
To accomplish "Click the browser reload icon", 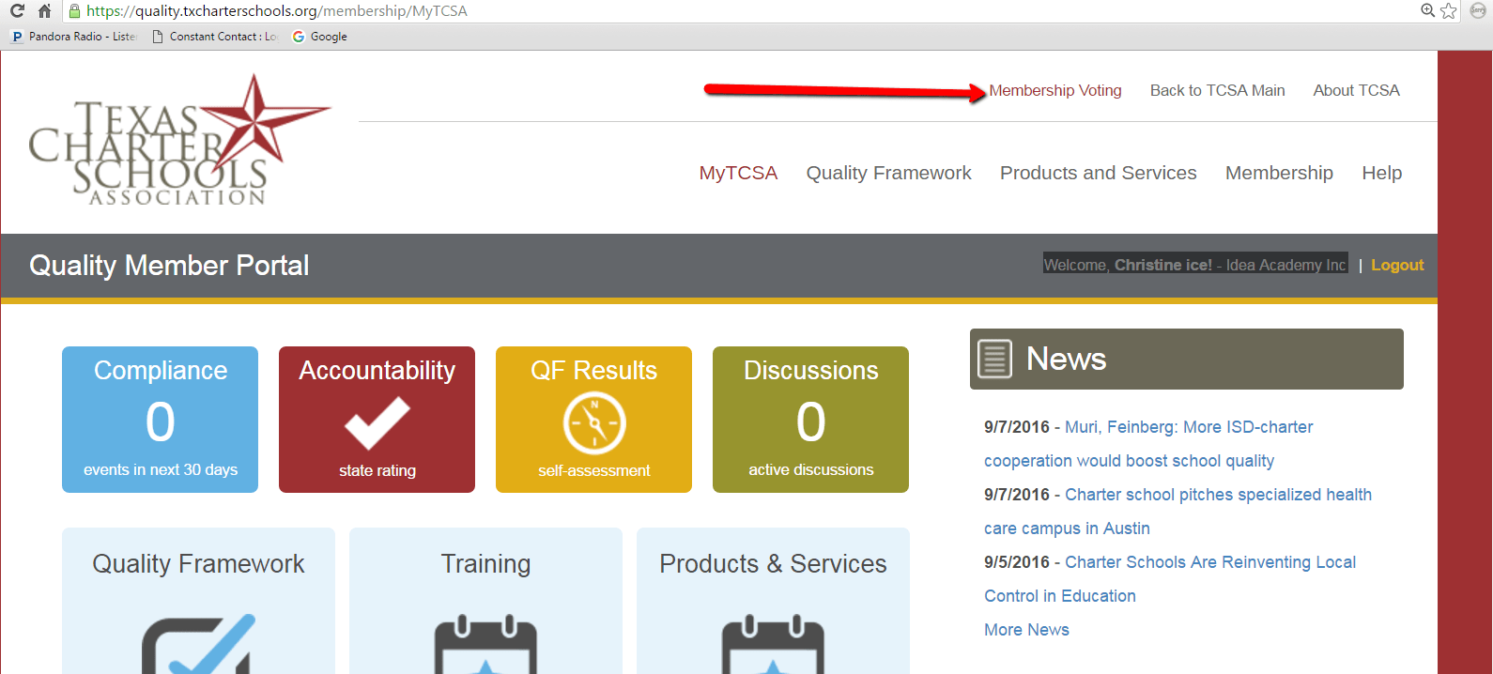I will 17,11.
